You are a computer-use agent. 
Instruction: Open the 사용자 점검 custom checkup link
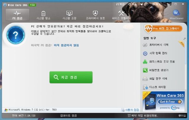click(130, 110)
